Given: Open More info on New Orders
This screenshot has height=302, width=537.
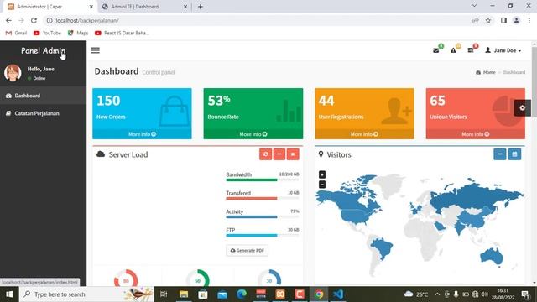Looking at the screenshot, I should [x=142, y=134].
